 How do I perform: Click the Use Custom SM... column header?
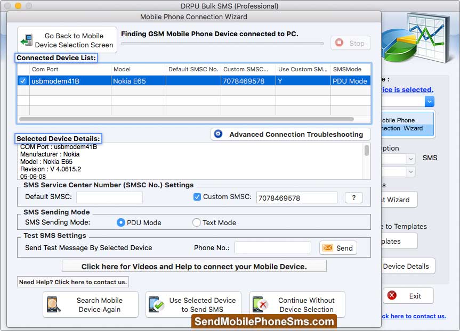(x=303, y=69)
